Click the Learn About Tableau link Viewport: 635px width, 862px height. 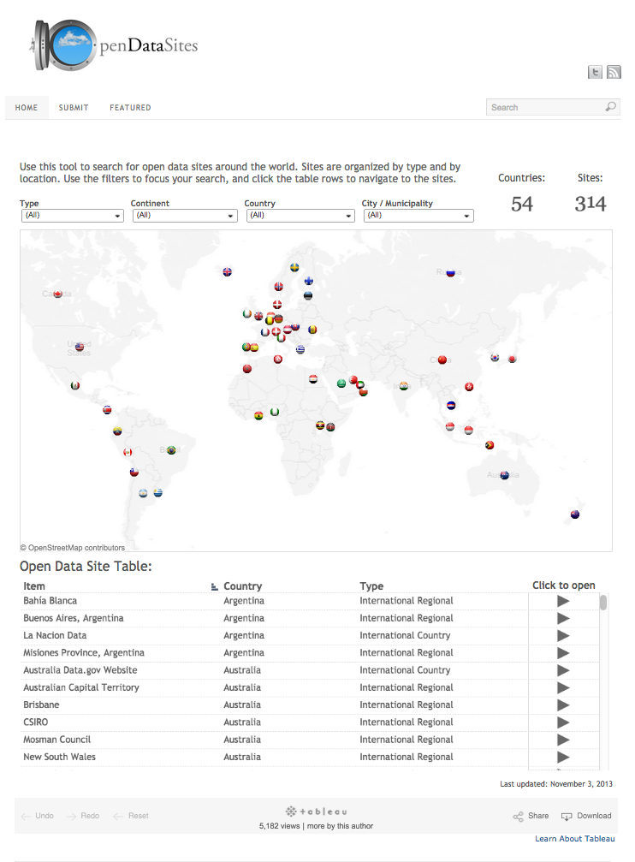coord(574,839)
